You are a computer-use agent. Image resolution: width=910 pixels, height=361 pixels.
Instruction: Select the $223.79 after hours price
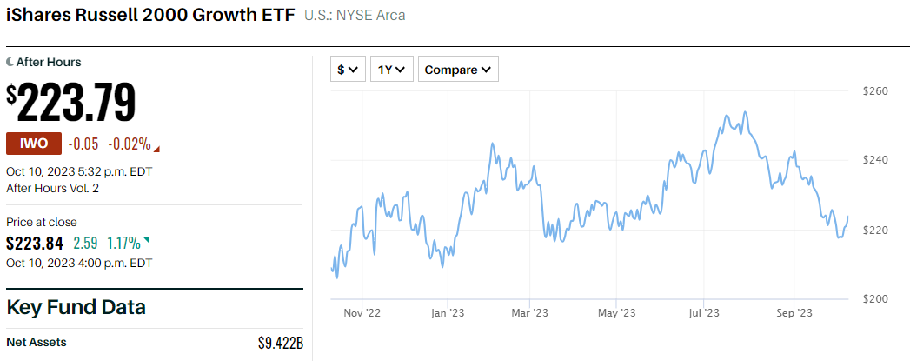tap(71, 104)
